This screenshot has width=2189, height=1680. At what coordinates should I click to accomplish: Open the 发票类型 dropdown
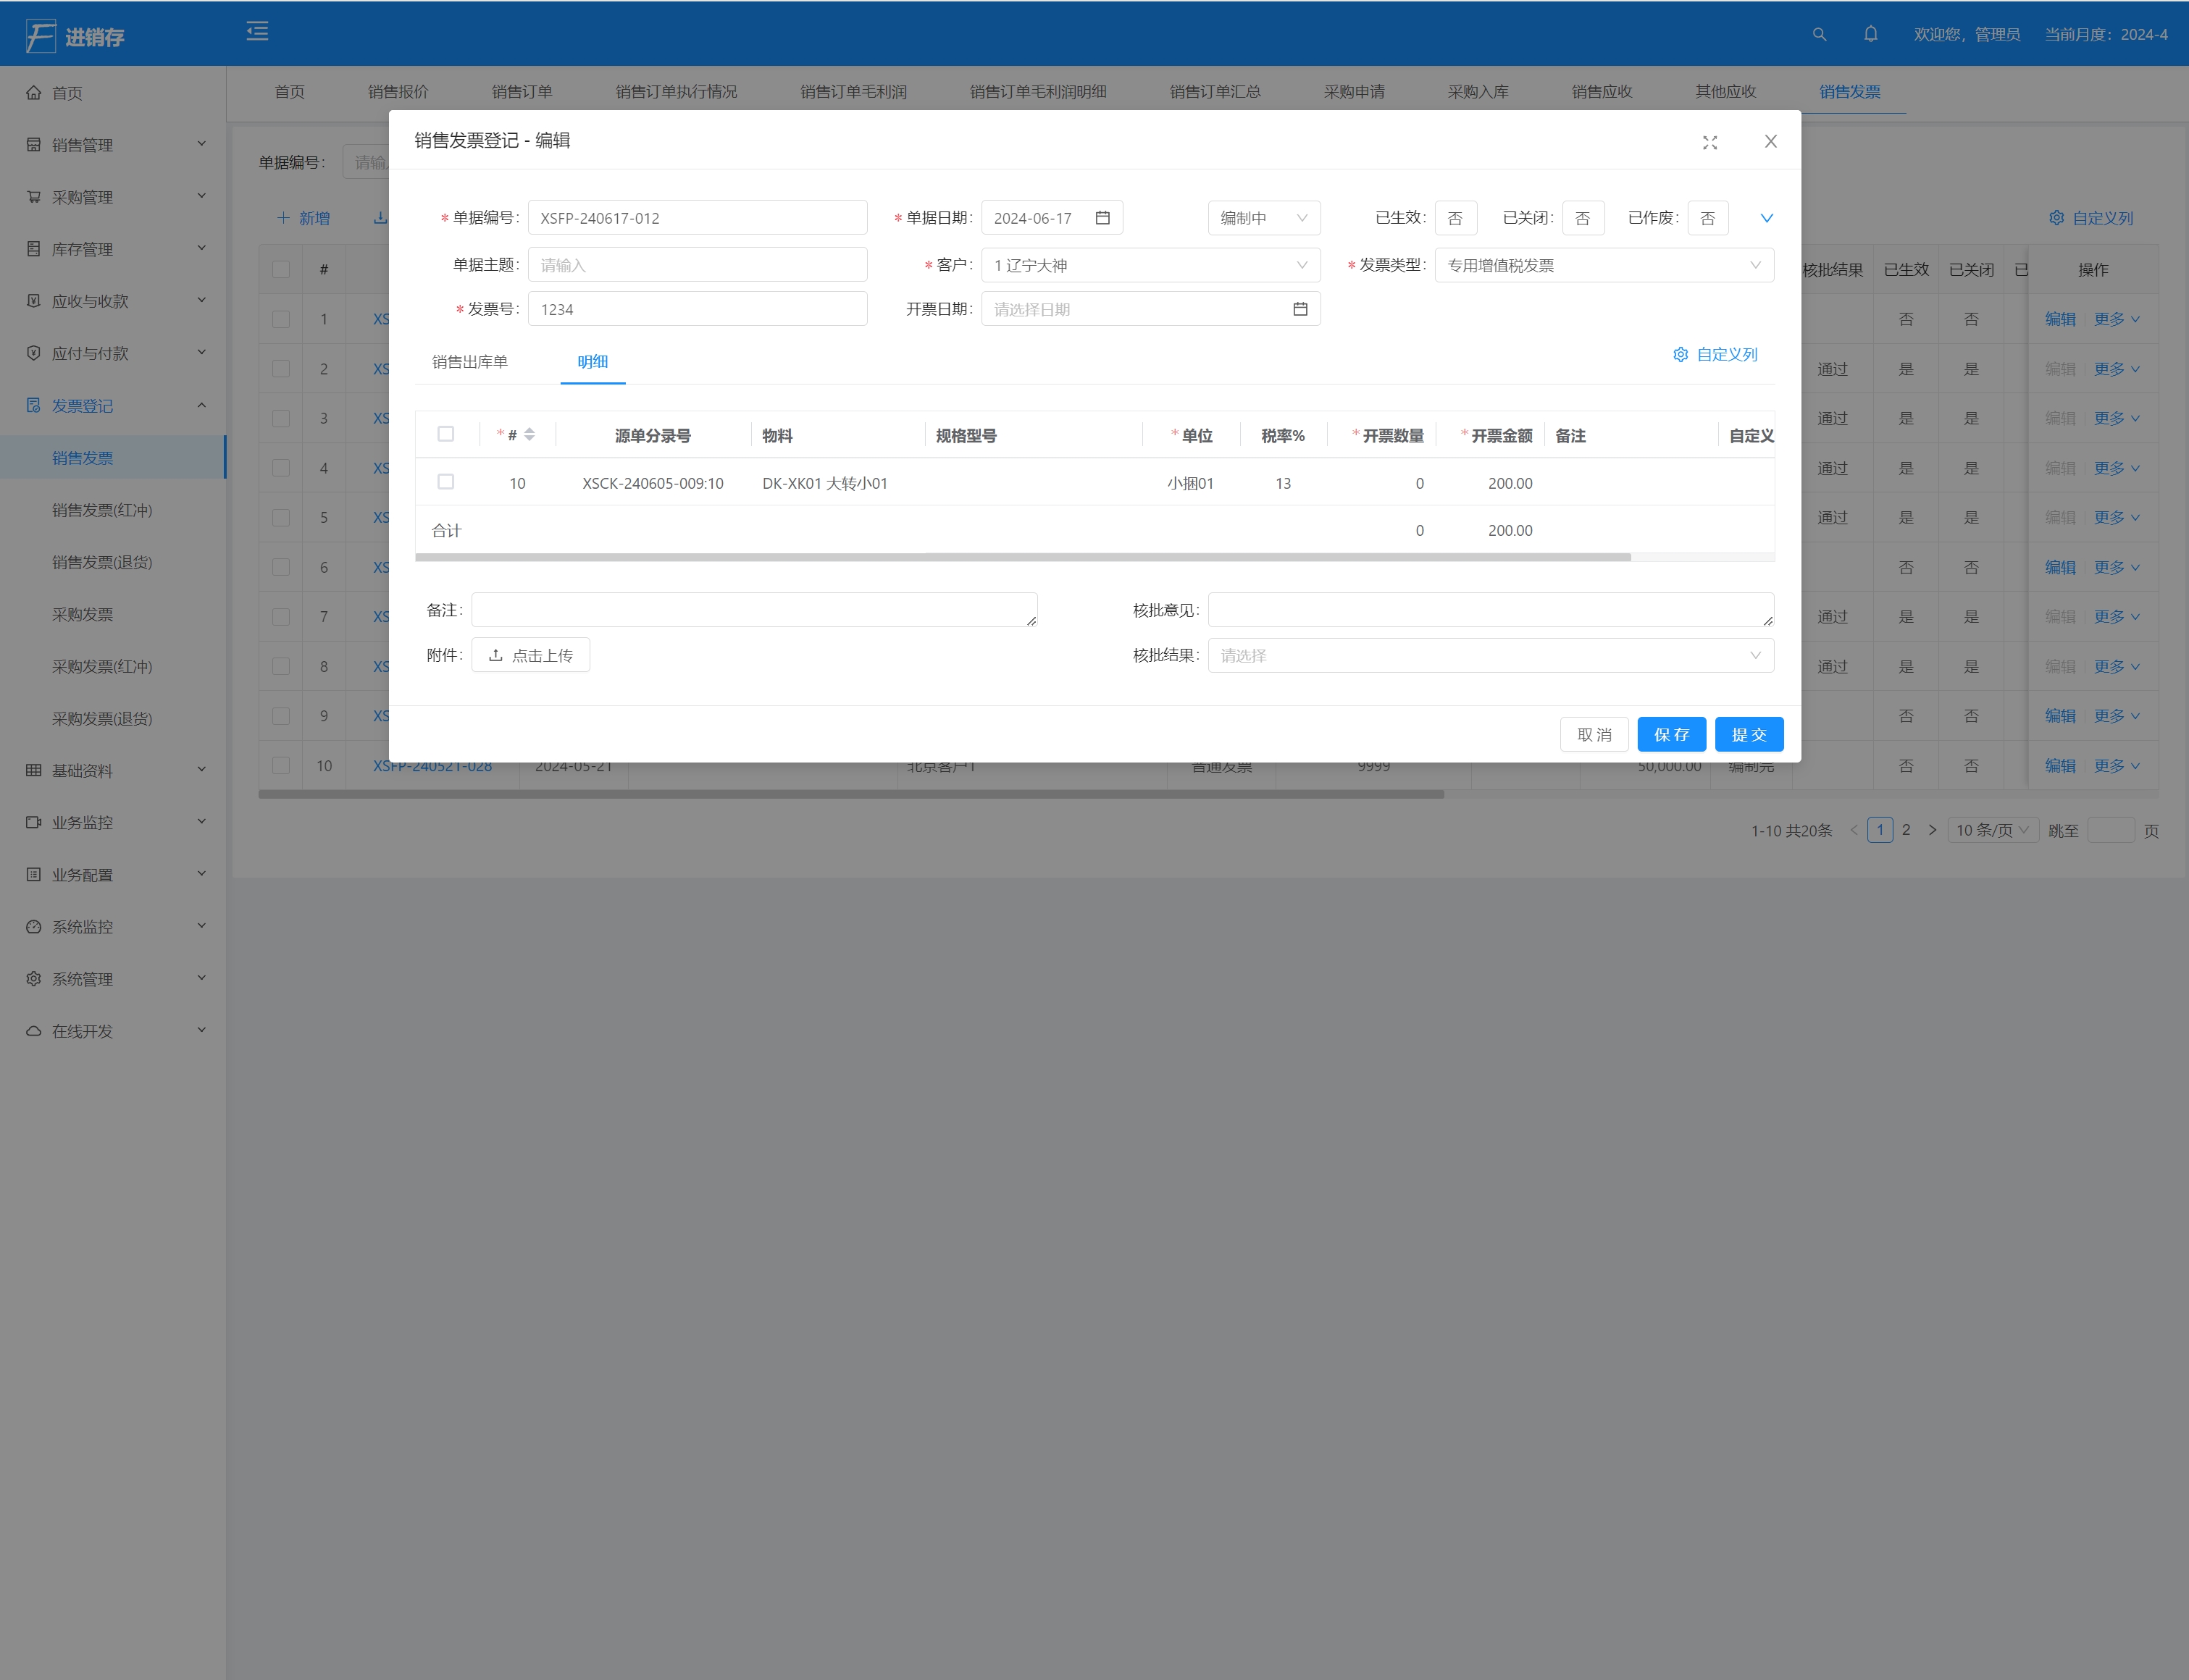1604,265
